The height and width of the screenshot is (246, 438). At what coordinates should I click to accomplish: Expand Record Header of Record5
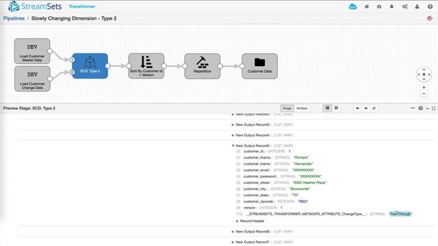click(237, 221)
